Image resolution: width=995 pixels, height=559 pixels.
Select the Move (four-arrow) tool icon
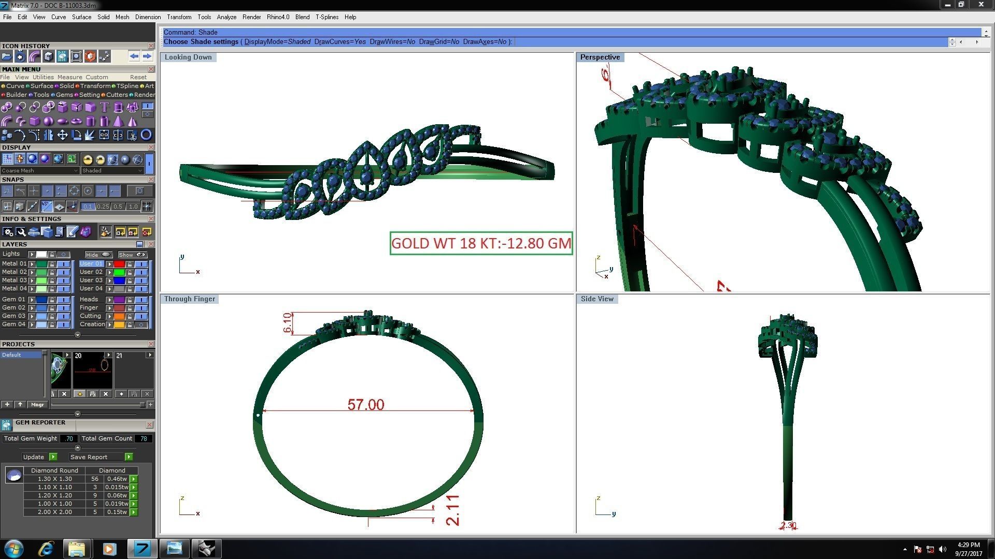click(62, 135)
